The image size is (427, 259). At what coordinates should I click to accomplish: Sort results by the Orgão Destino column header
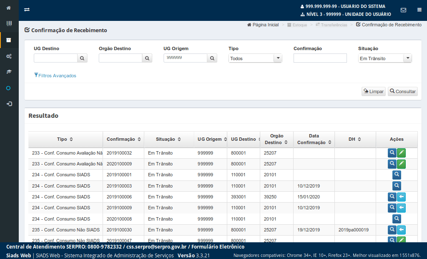276,139
